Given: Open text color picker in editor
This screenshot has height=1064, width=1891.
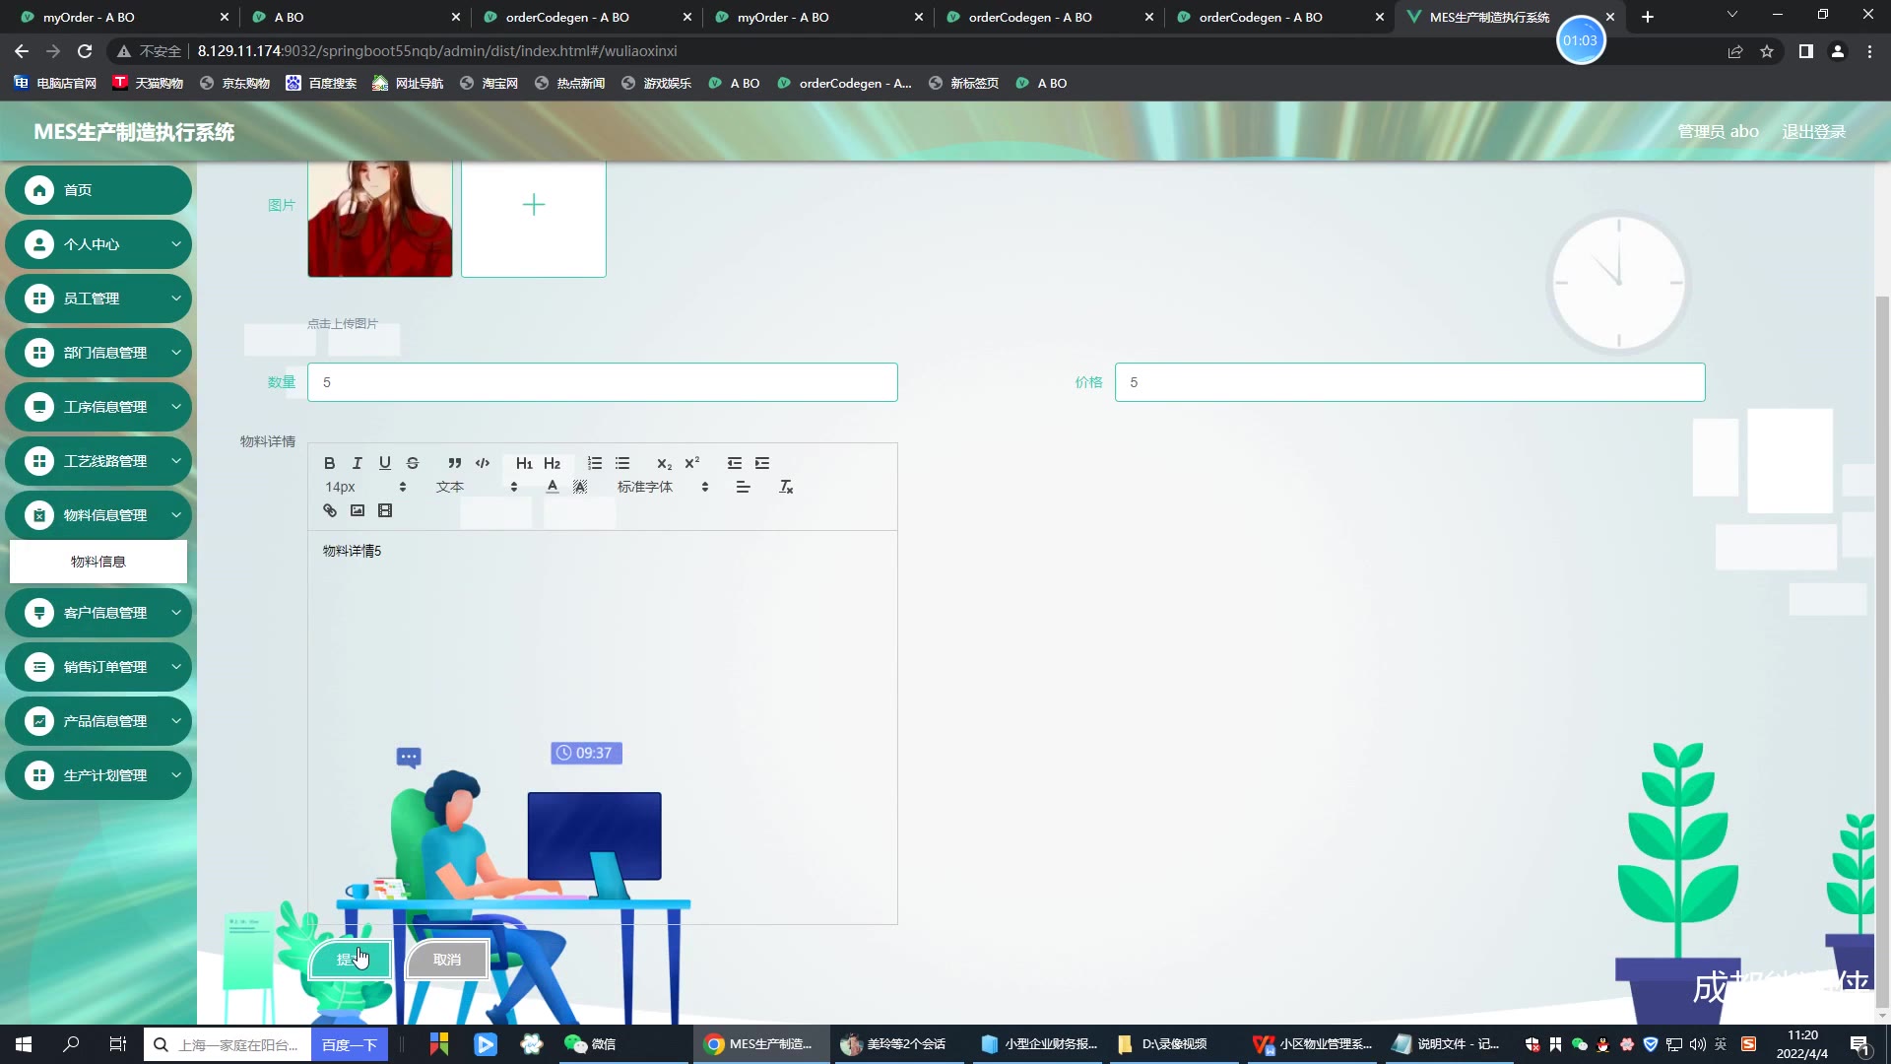Looking at the screenshot, I should click(553, 487).
